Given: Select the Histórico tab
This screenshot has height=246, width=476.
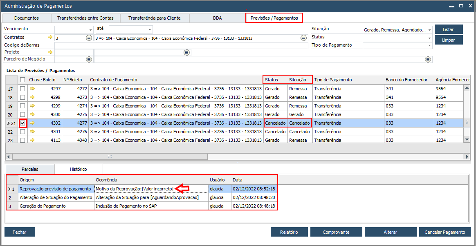Looking at the screenshot, I should [x=79, y=169].
